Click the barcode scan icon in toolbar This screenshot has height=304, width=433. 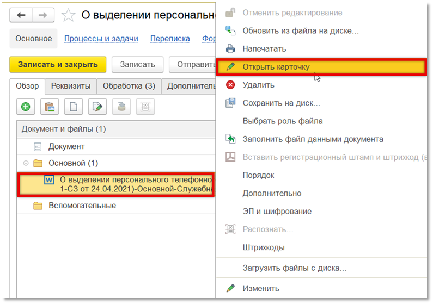145,107
